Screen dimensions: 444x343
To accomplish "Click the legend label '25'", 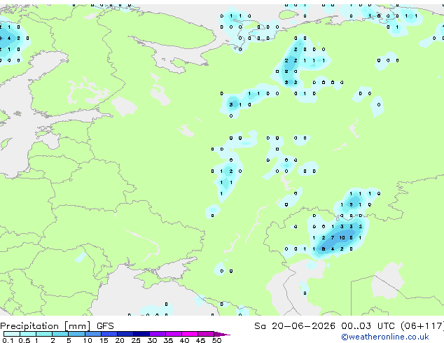I will point(136,340).
